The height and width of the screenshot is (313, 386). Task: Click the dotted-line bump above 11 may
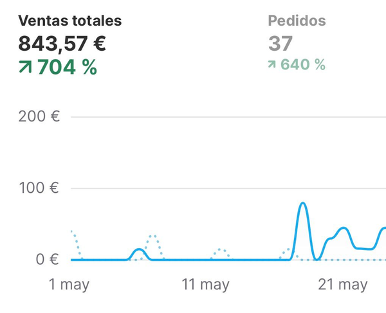click(x=221, y=249)
